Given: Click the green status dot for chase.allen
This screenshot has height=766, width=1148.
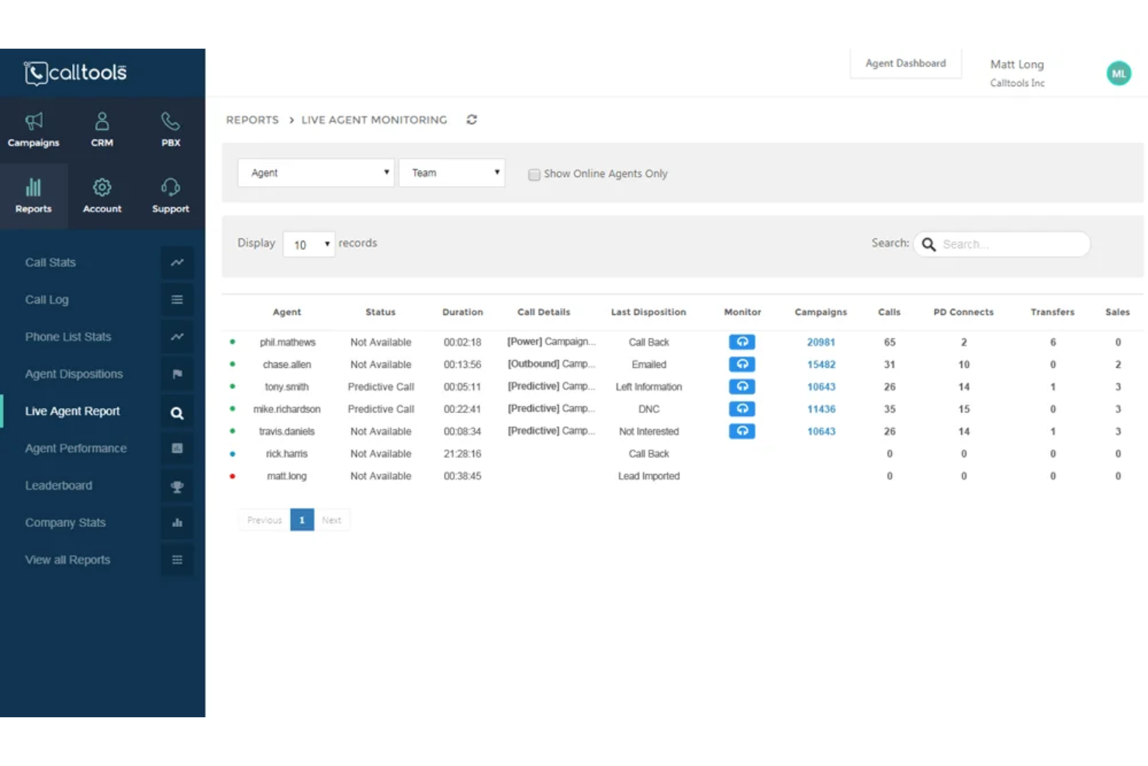Looking at the screenshot, I should [x=232, y=364].
